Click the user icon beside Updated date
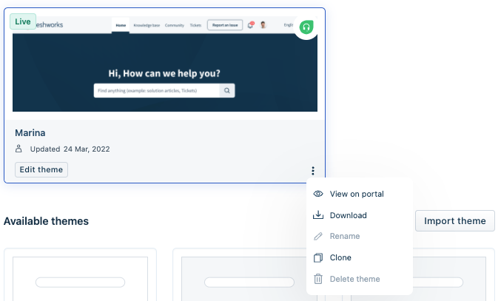Viewport: 501px width, 301px height. 19,149
